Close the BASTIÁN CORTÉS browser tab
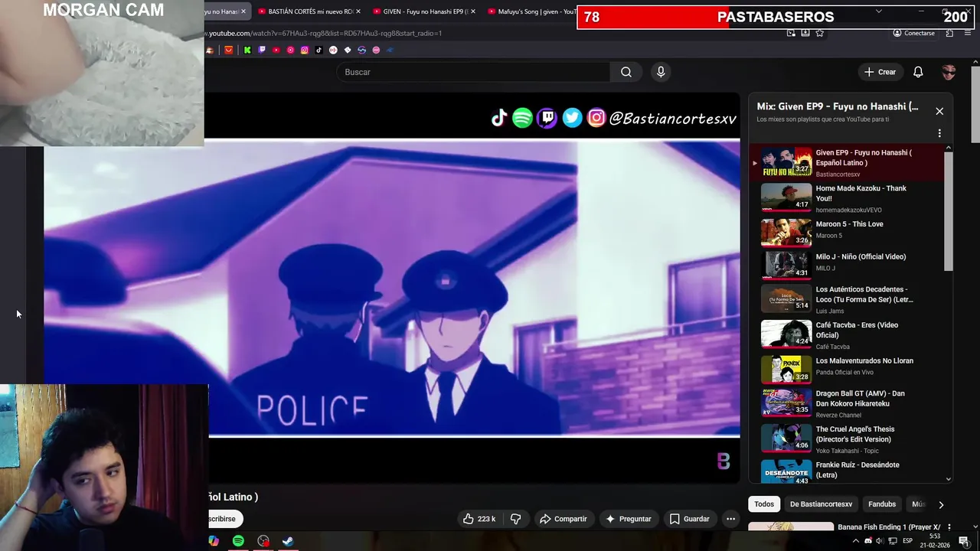This screenshot has height=551, width=980. [x=358, y=11]
